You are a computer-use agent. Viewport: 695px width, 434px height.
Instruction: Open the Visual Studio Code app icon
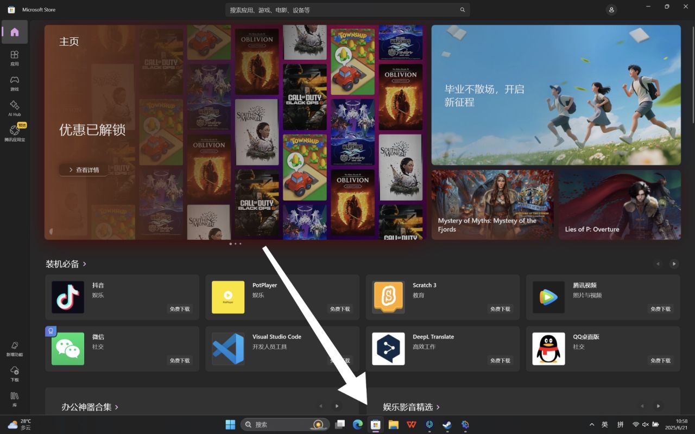pyautogui.click(x=228, y=348)
